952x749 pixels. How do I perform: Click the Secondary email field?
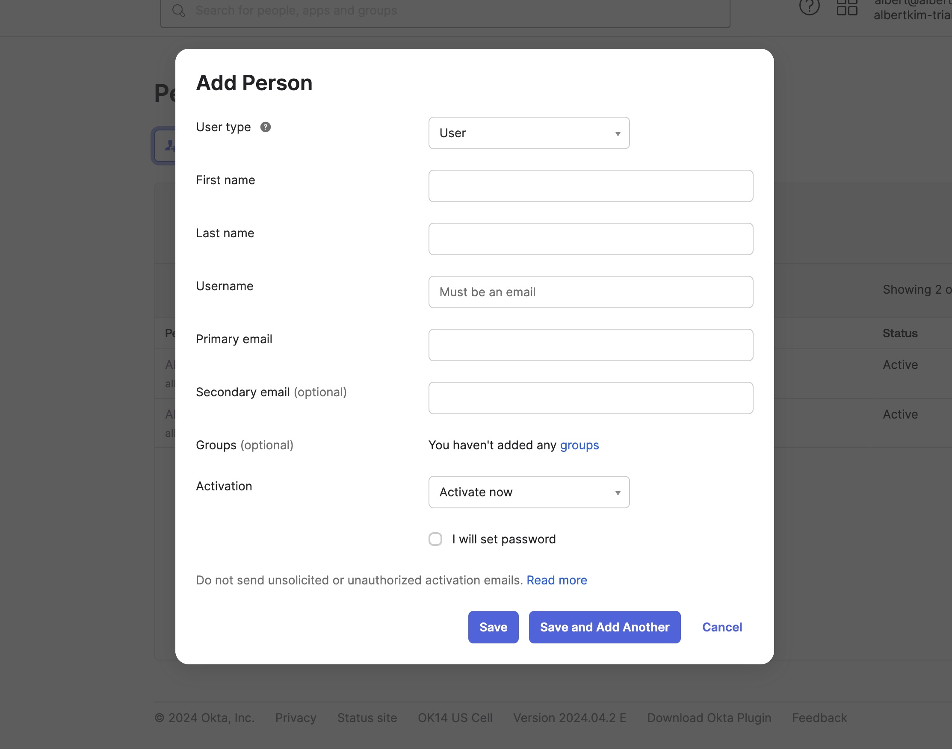pos(591,398)
